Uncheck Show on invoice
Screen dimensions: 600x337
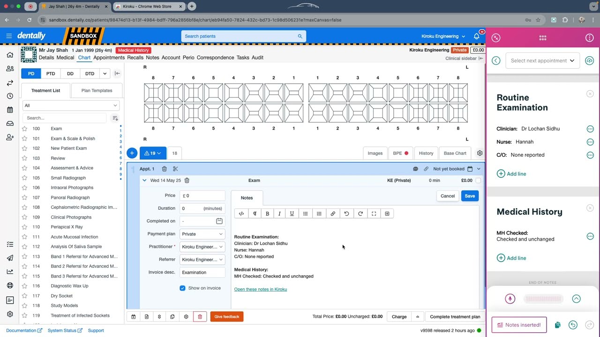coord(182,288)
